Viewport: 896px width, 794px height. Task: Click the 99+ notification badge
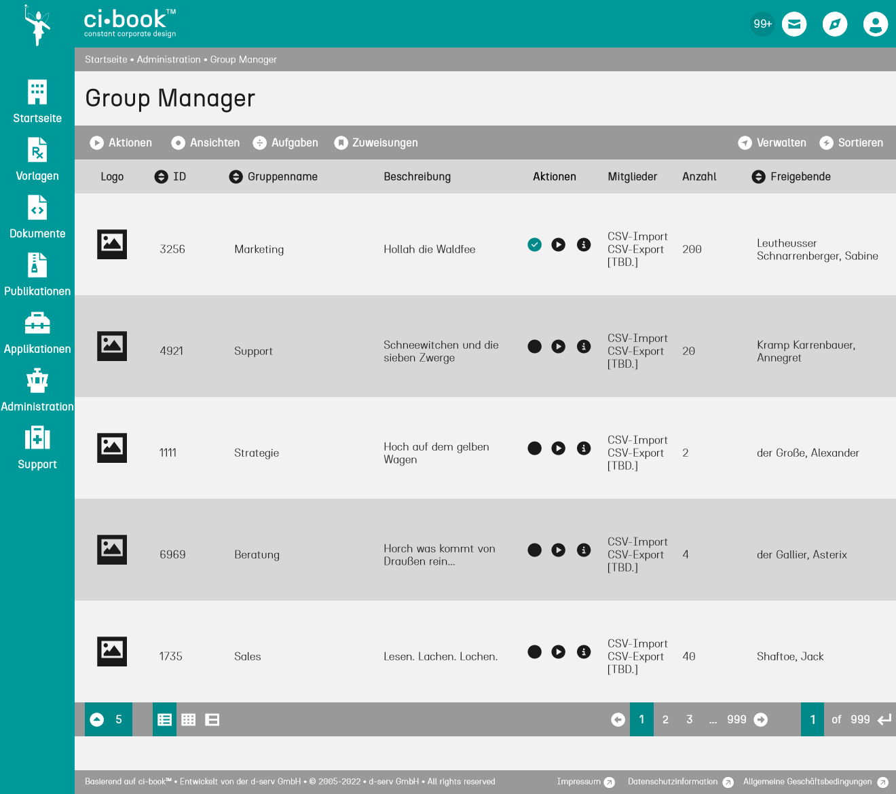click(762, 24)
